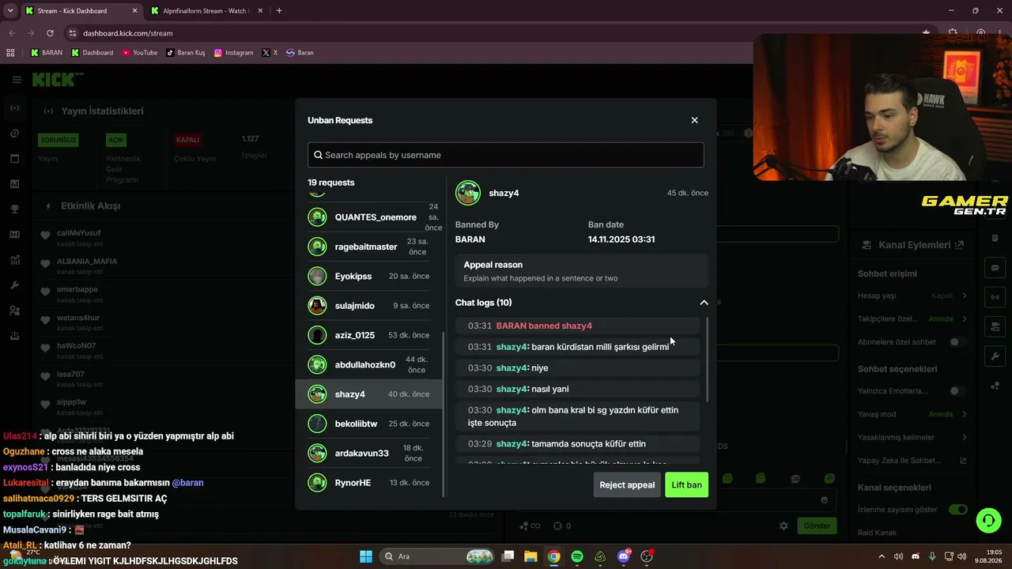Open Discord from the taskbar
The image size is (1012, 569).
[x=624, y=556]
